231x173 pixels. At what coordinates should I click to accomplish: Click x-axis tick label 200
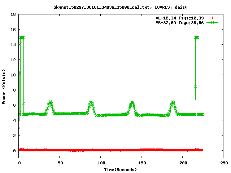(183, 163)
